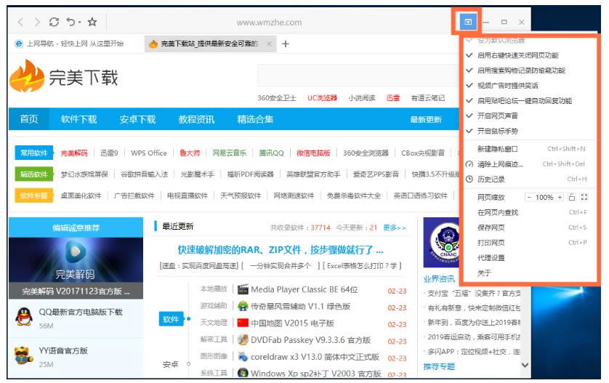
Task: Go forward with the forward arrow
Action: pos(37,22)
